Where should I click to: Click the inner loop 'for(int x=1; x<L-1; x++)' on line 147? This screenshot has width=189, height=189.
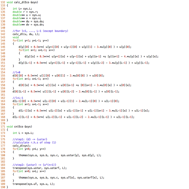point(37,50)
